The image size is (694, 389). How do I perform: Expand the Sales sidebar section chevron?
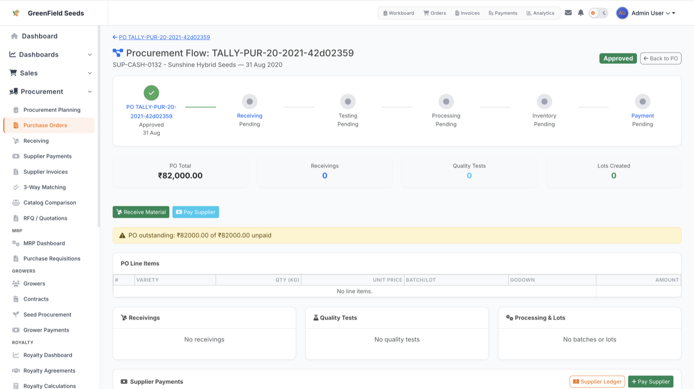[90, 73]
